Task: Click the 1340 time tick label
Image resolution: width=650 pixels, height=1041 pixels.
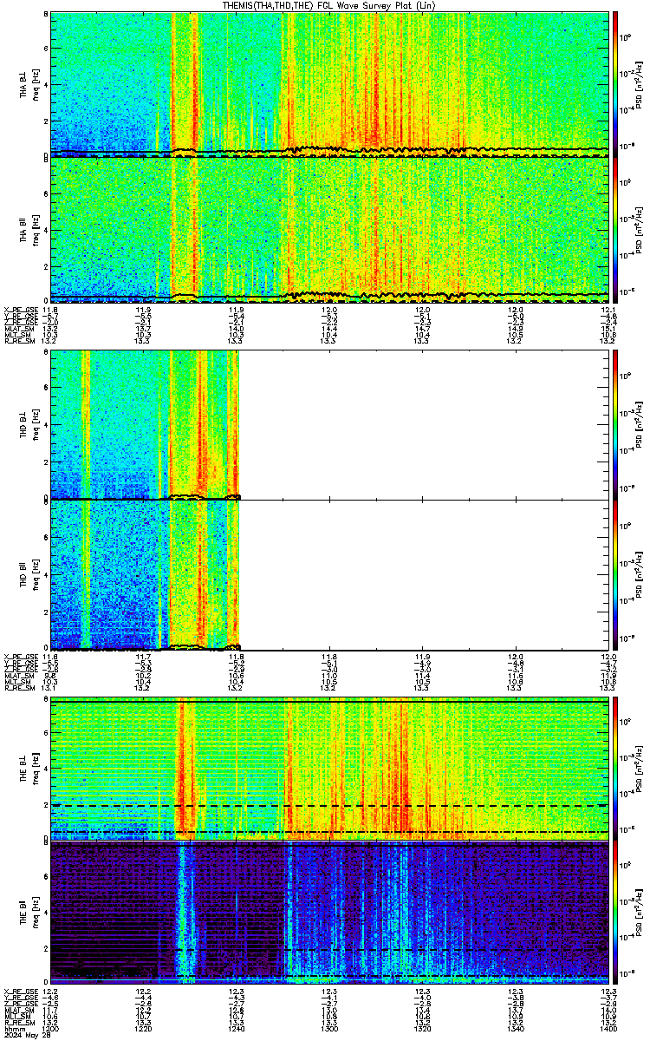Action: (x=515, y=1028)
